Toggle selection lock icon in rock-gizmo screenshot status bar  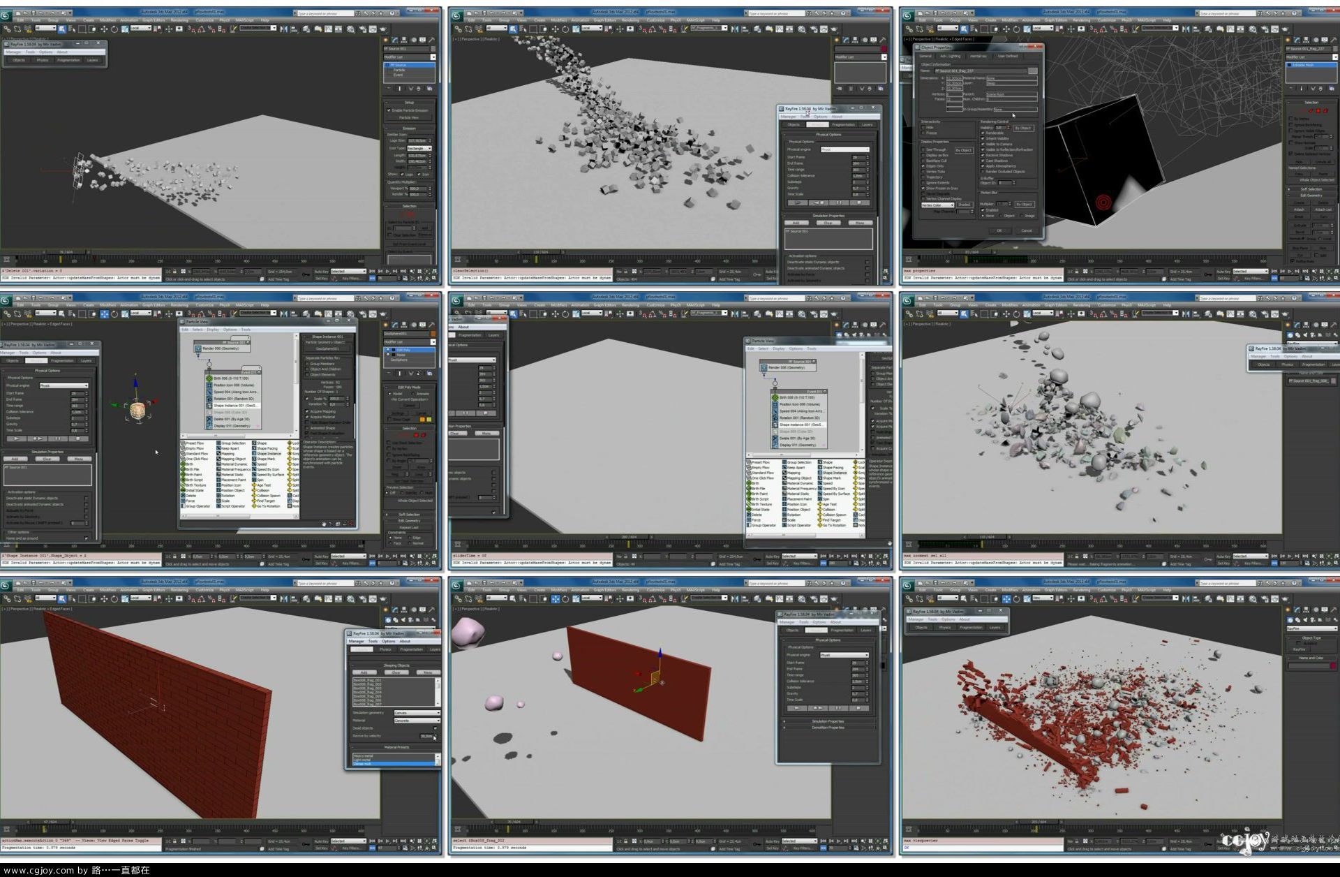[174, 557]
